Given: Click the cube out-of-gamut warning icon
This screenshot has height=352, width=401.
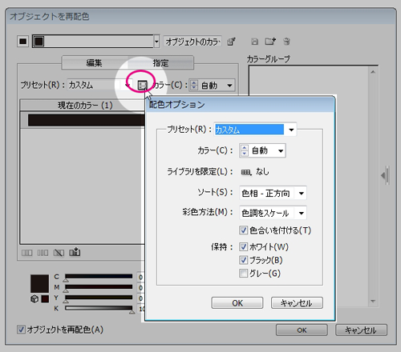Looking at the screenshot, I should click(34, 298).
